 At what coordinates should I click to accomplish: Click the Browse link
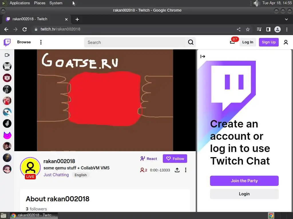24,42
